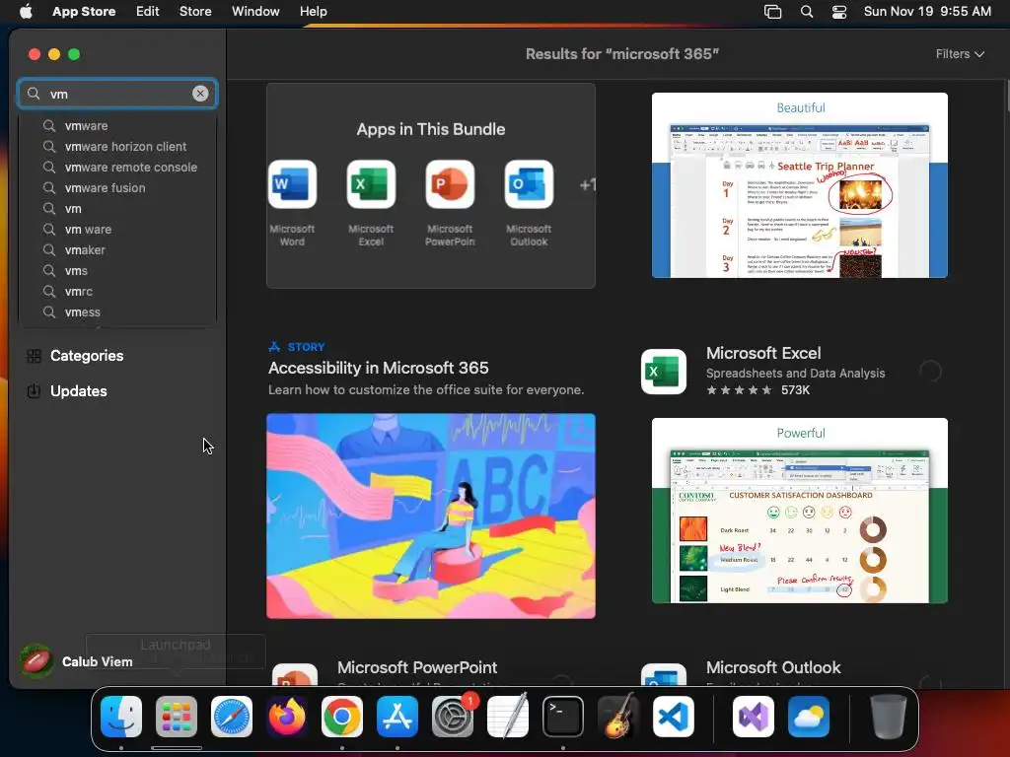Open Visual Studio Code from Dock

point(674,717)
